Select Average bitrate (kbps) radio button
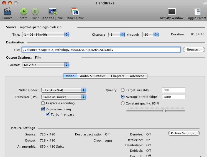 tap(123, 97)
